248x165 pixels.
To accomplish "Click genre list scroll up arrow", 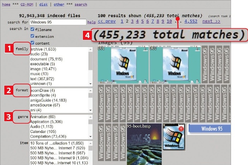I will (x=90, y=117).
